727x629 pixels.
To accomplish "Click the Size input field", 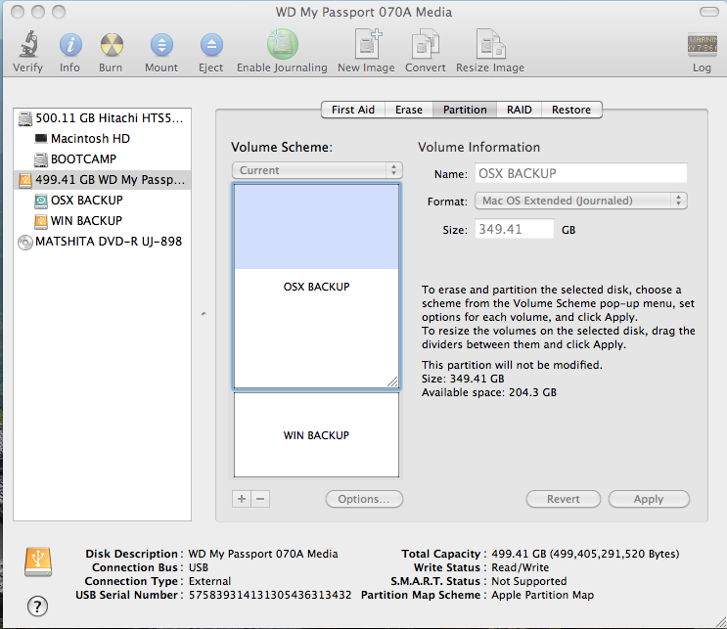I will point(515,229).
